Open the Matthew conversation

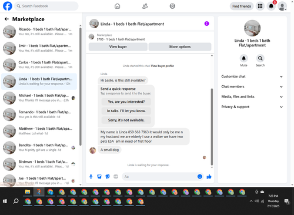click(39, 131)
